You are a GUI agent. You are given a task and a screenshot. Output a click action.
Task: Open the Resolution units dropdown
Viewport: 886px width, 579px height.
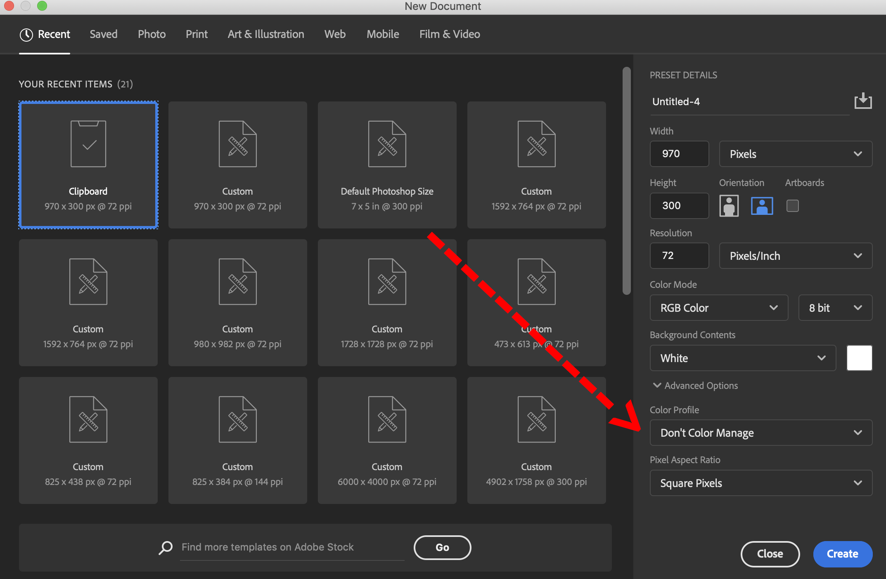tap(791, 256)
